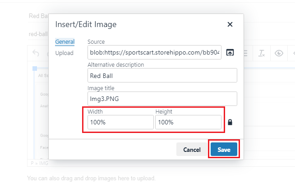Click the undo arrow in editor toolbar

[x=36, y=53]
